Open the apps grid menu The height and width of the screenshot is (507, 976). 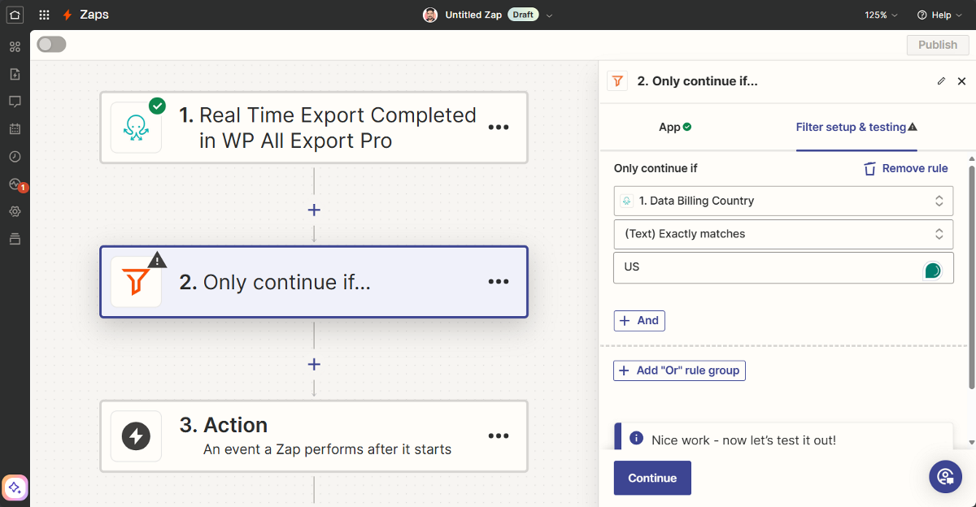(x=44, y=15)
